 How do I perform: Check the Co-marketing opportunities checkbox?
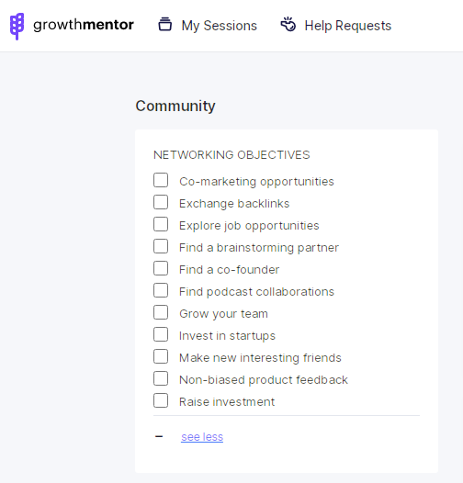[161, 180]
